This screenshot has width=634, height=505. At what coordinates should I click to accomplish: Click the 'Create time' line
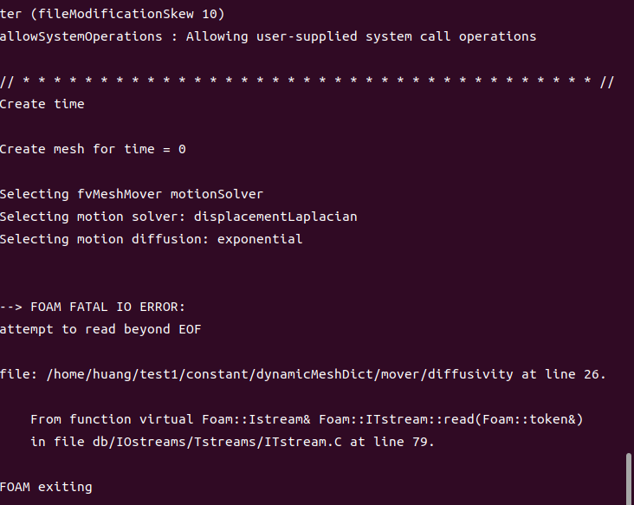42,104
